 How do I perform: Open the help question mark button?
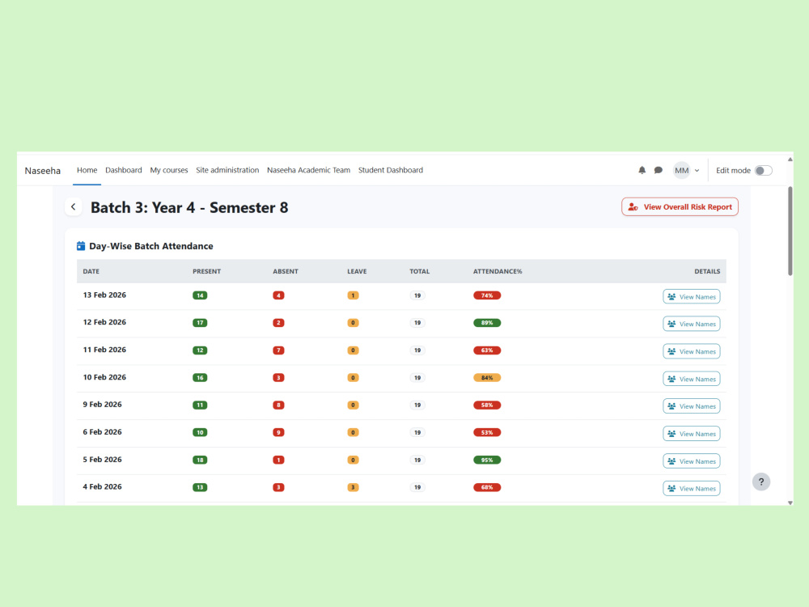coord(761,482)
